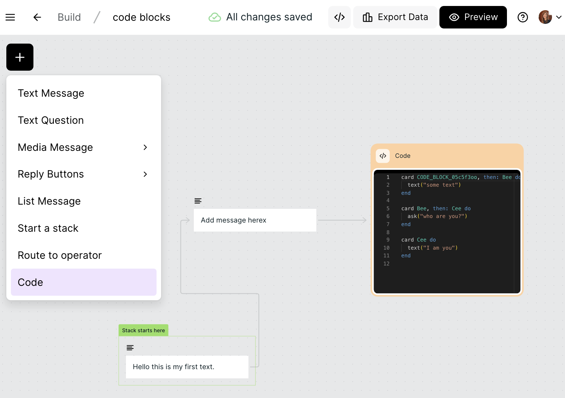Click the Preview button
Viewport: 565px width, 398px height.
pos(473,17)
